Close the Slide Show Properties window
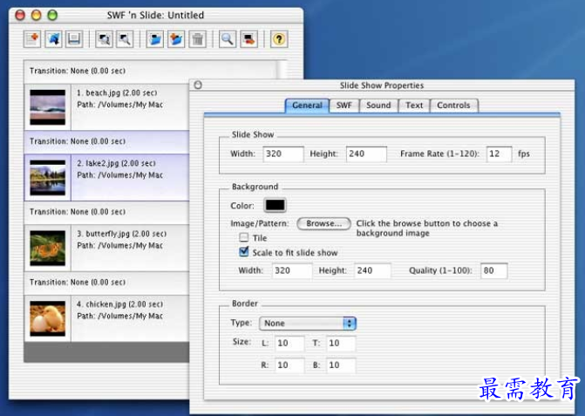This screenshot has width=585, height=416. tap(198, 85)
